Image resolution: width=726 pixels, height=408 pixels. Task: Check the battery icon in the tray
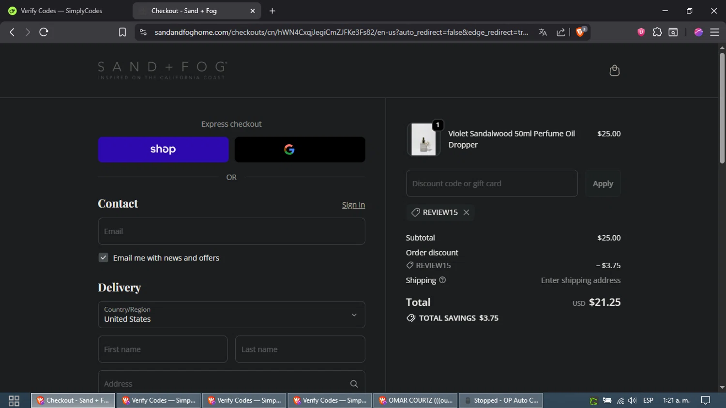607,400
